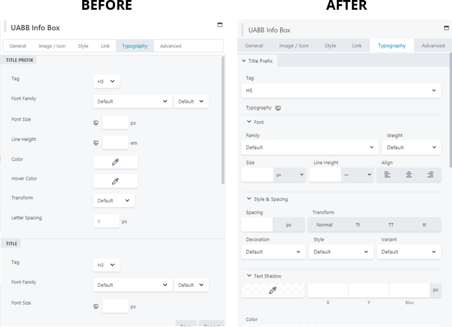Open the Advanced tab in right panel
The height and width of the screenshot is (327, 452).
pos(433,45)
